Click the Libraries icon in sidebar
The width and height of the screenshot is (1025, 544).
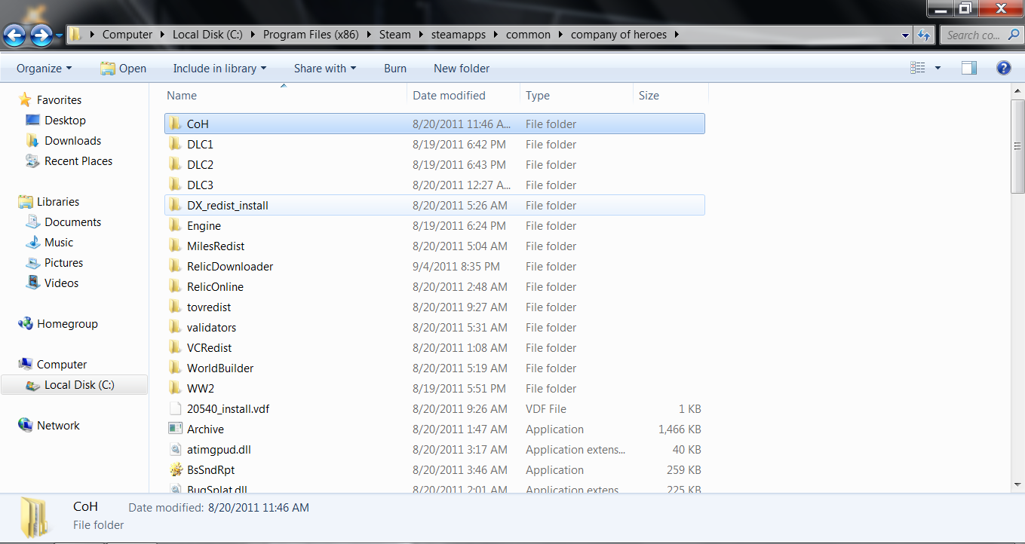(26, 201)
